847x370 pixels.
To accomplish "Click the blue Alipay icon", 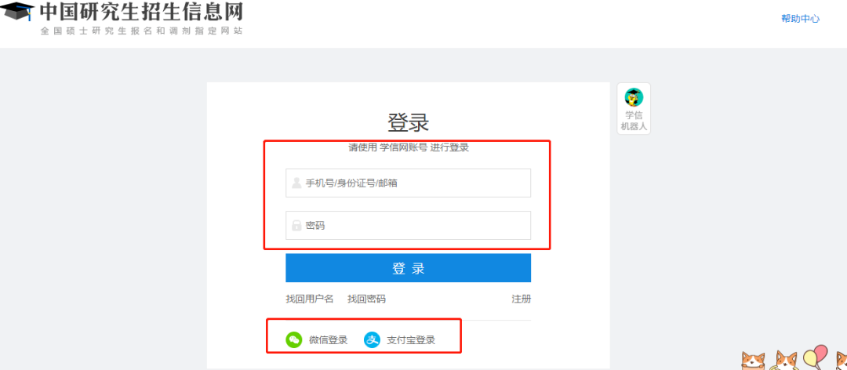I will coord(372,339).
